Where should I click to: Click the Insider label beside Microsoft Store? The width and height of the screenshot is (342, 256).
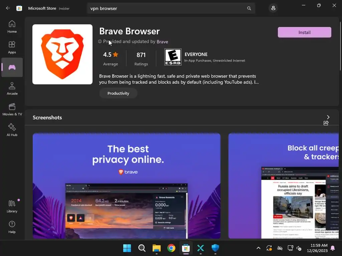pos(64,8)
